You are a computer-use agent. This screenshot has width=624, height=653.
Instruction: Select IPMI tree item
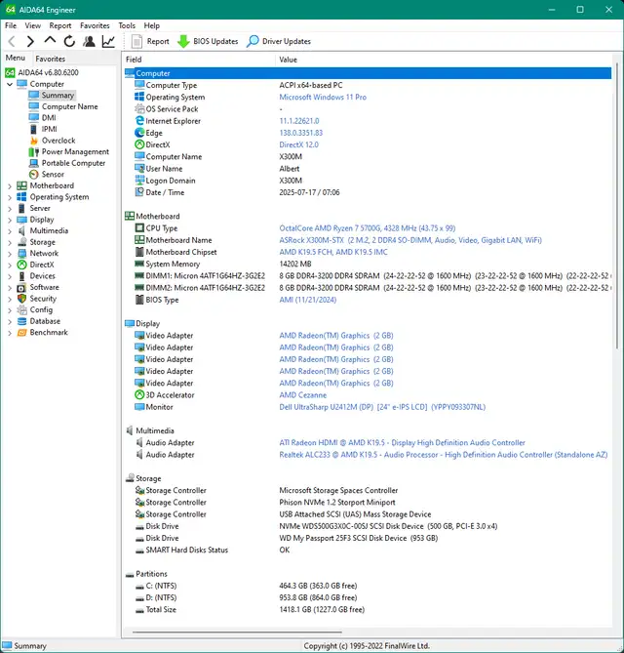click(x=43, y=129)
